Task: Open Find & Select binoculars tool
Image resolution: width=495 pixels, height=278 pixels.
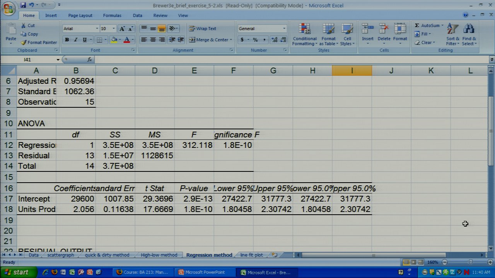Action: (x=469, y=30)
